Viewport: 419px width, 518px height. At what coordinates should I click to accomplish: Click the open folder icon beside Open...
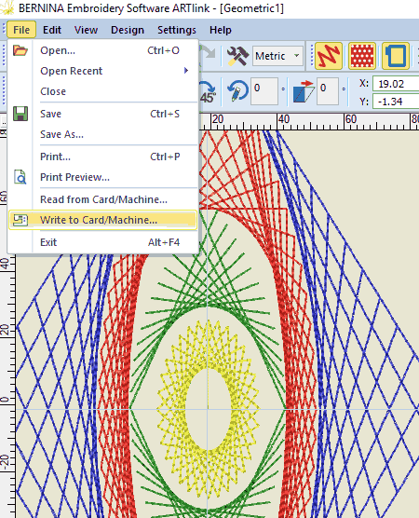coord(20,50)
